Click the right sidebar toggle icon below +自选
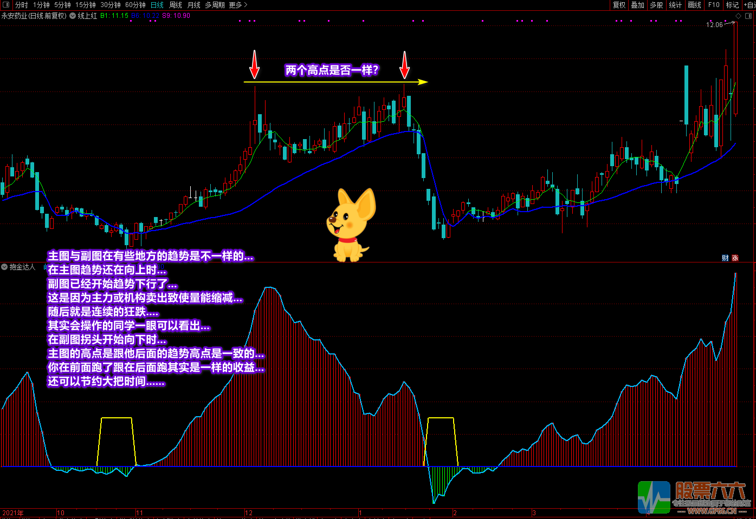Image resolution: width=756 pixels, height=519 pixels. point(748,16)
